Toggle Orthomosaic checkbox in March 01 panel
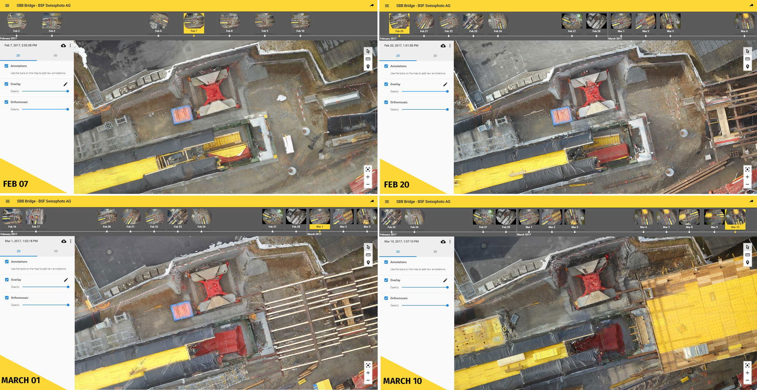Image resolution: width=757 pixels, height=390 pixels. click(x=7, y=298)
